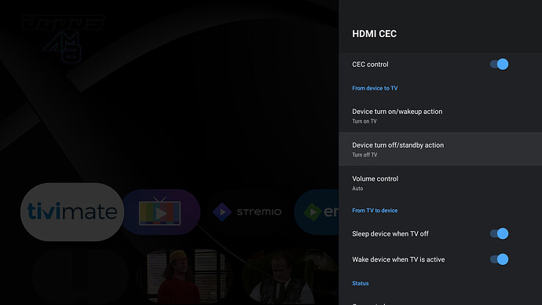Open the Stremio app tile

[247, 211]
